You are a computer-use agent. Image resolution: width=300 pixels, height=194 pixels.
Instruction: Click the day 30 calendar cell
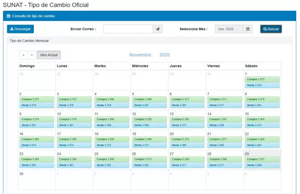coord(37,180)
